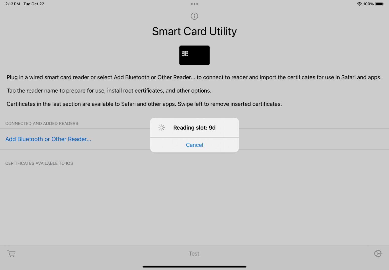
Task: Tap Tue Oct 22 in the status bar
Action: (x=34, y=4)
